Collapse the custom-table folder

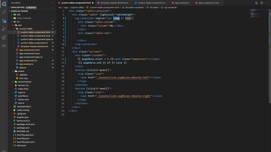25,29
